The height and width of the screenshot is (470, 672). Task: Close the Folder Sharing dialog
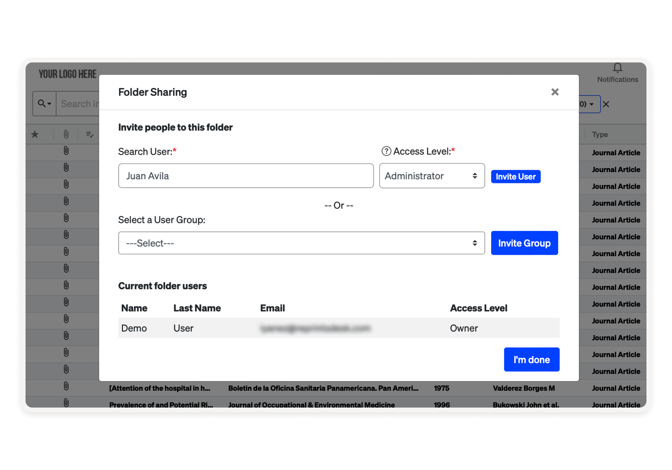tap(555, 92)
